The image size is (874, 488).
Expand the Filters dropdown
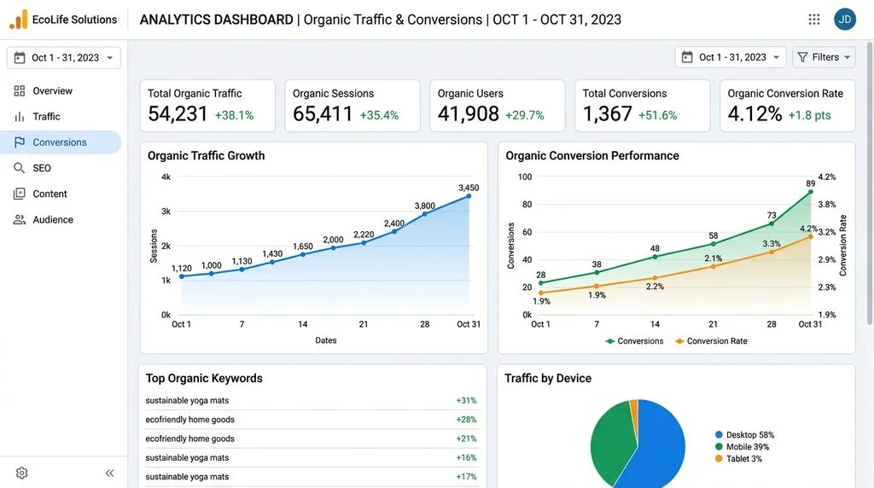(824, 57)
